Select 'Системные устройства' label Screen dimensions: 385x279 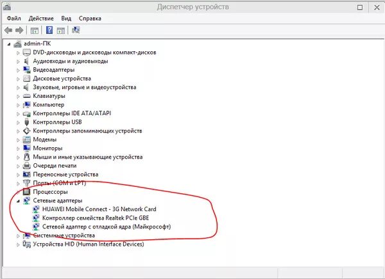[64, 235]
